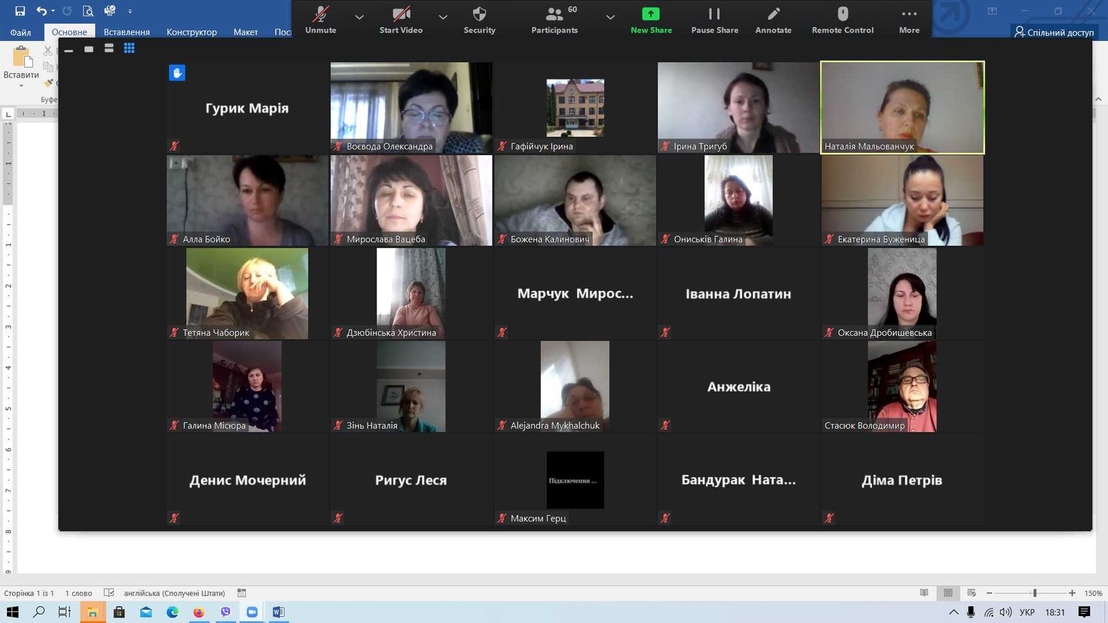The height and width of the screenshot is (623, 1108).
Task: Unmute the microphone
Action: point(321,19)
